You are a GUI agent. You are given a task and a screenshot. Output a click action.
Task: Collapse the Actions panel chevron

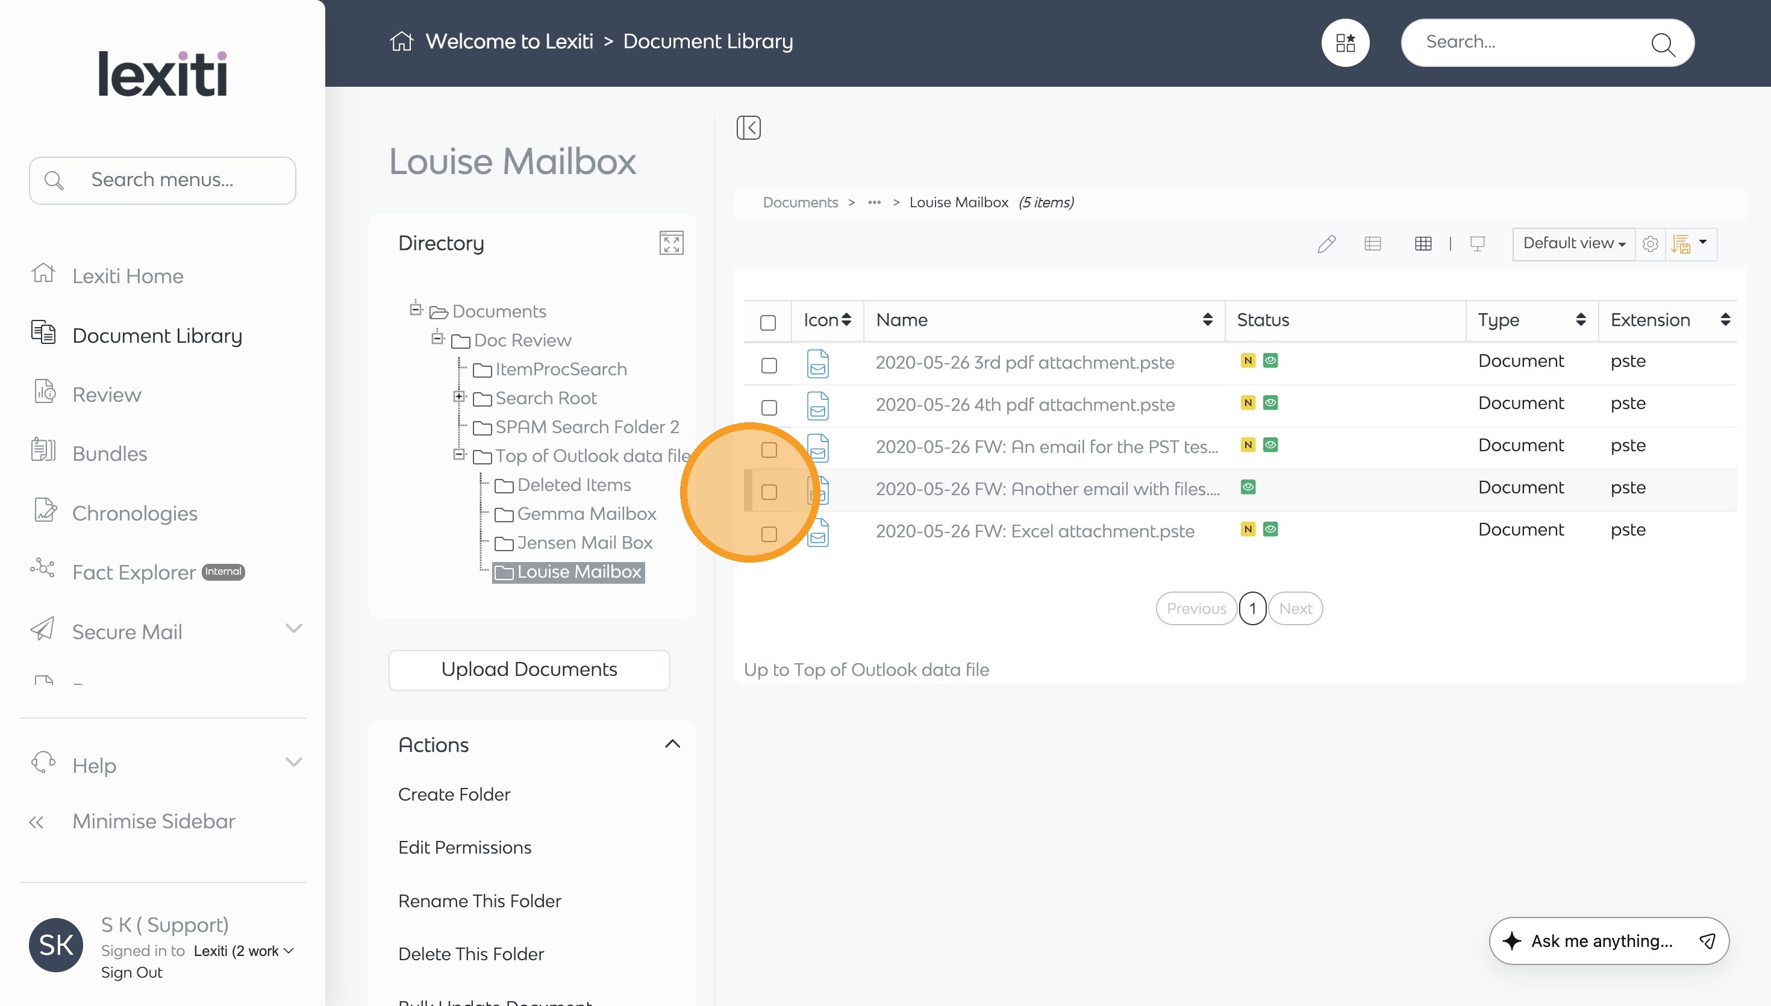click(x=672, y=744)
